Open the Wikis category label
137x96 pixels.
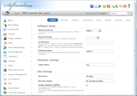(x=11, y=43)
